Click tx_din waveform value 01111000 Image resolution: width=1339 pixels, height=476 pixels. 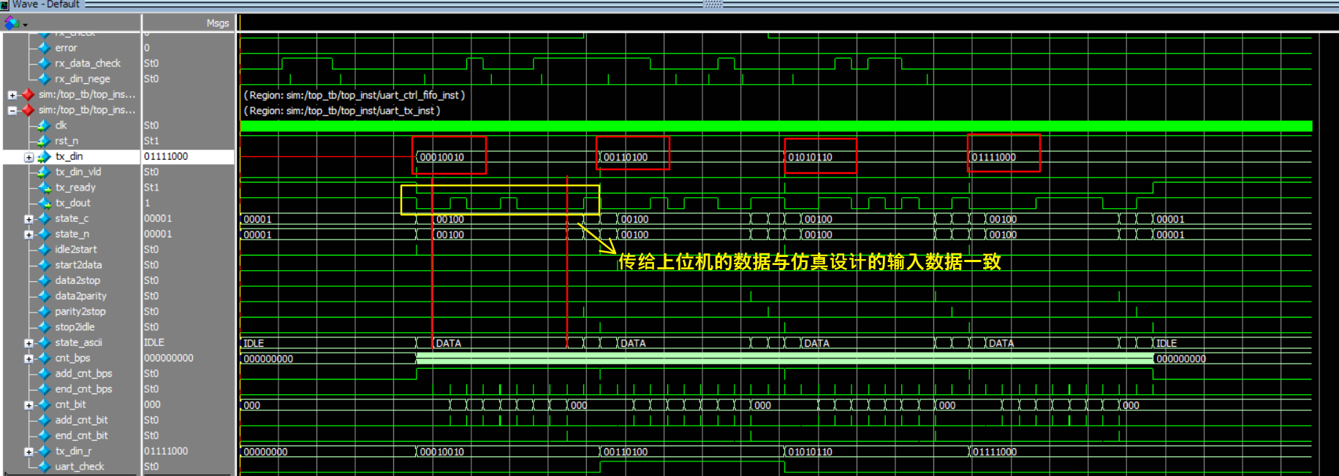(994, 157)
